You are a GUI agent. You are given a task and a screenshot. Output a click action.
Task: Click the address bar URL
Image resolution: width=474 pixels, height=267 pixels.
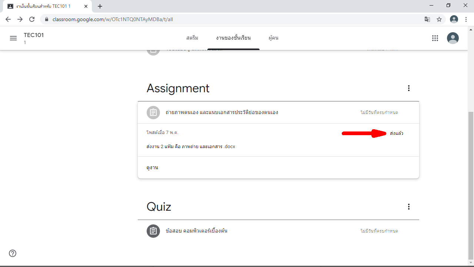(113, 19)
